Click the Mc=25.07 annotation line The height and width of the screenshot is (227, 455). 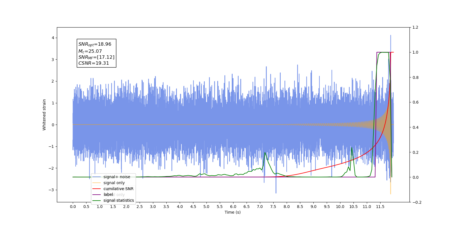(90, 51)
